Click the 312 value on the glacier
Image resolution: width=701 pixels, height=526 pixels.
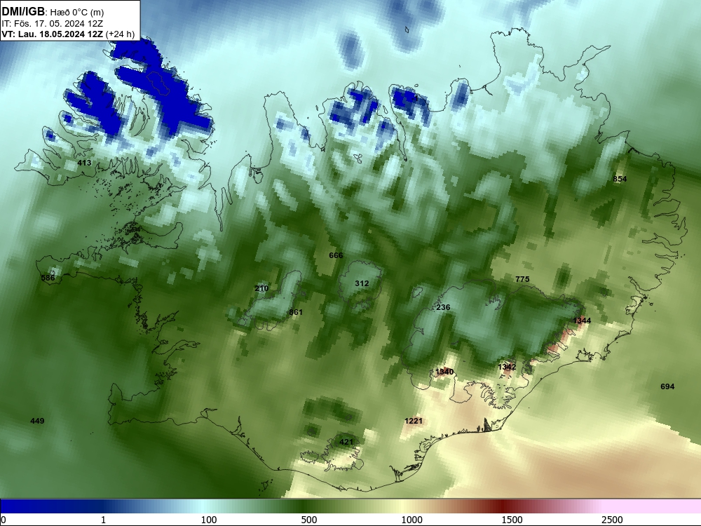[x=362, y=283]
